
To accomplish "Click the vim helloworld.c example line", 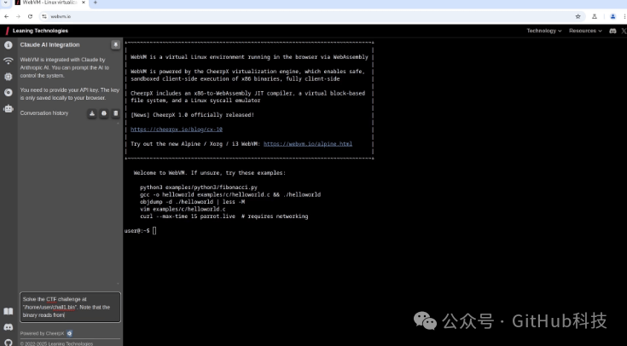I will pos(183,209).
